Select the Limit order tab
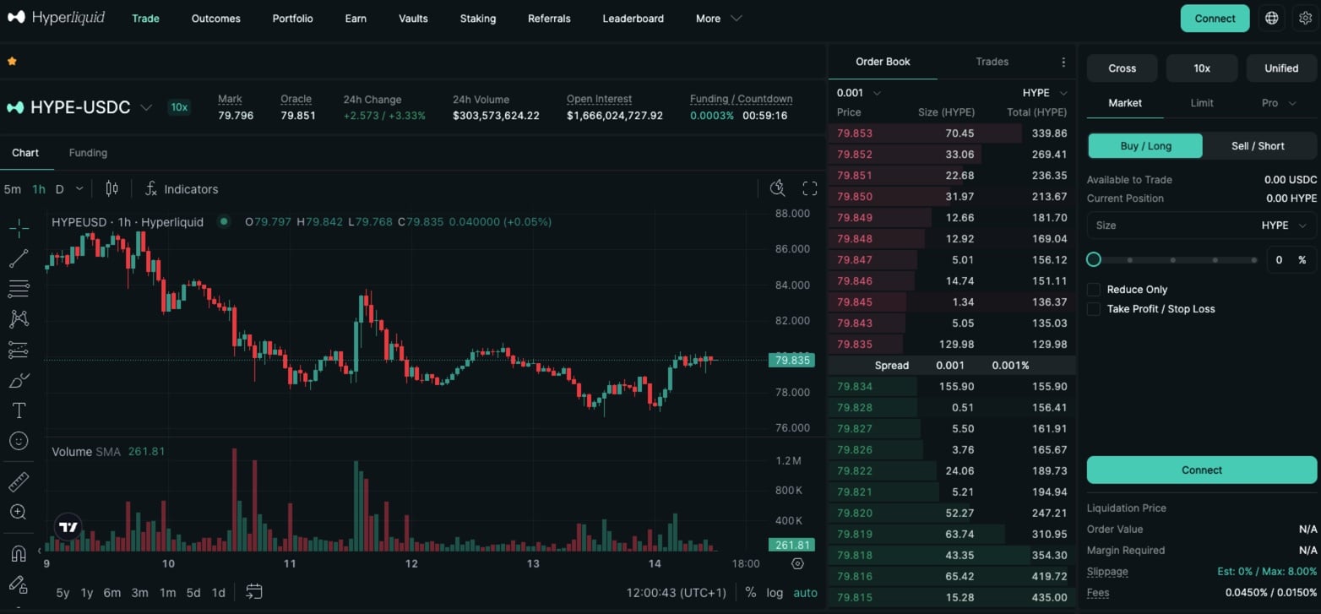Image resolution: width=1321 pixels, height=614 pixels. 1201,103
